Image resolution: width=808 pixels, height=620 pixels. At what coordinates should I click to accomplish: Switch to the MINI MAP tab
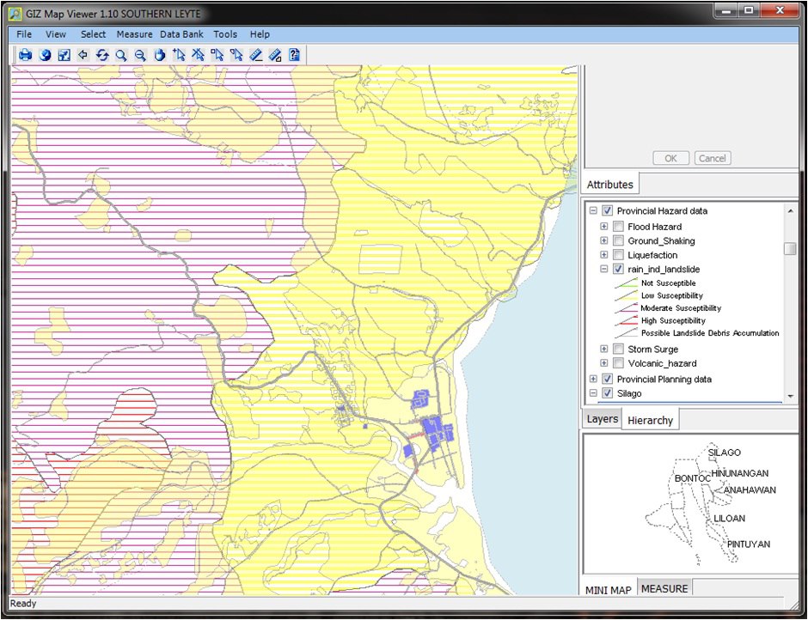(x=609, y=590)
